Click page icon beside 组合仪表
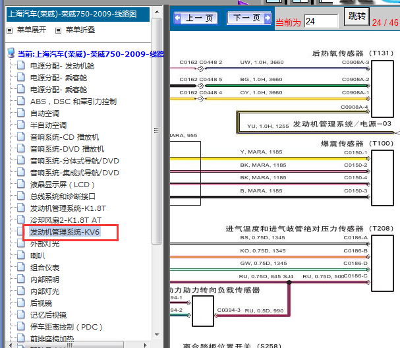This screenshot has width=400, height=348. pyautogui.click(x=21, y=267)
